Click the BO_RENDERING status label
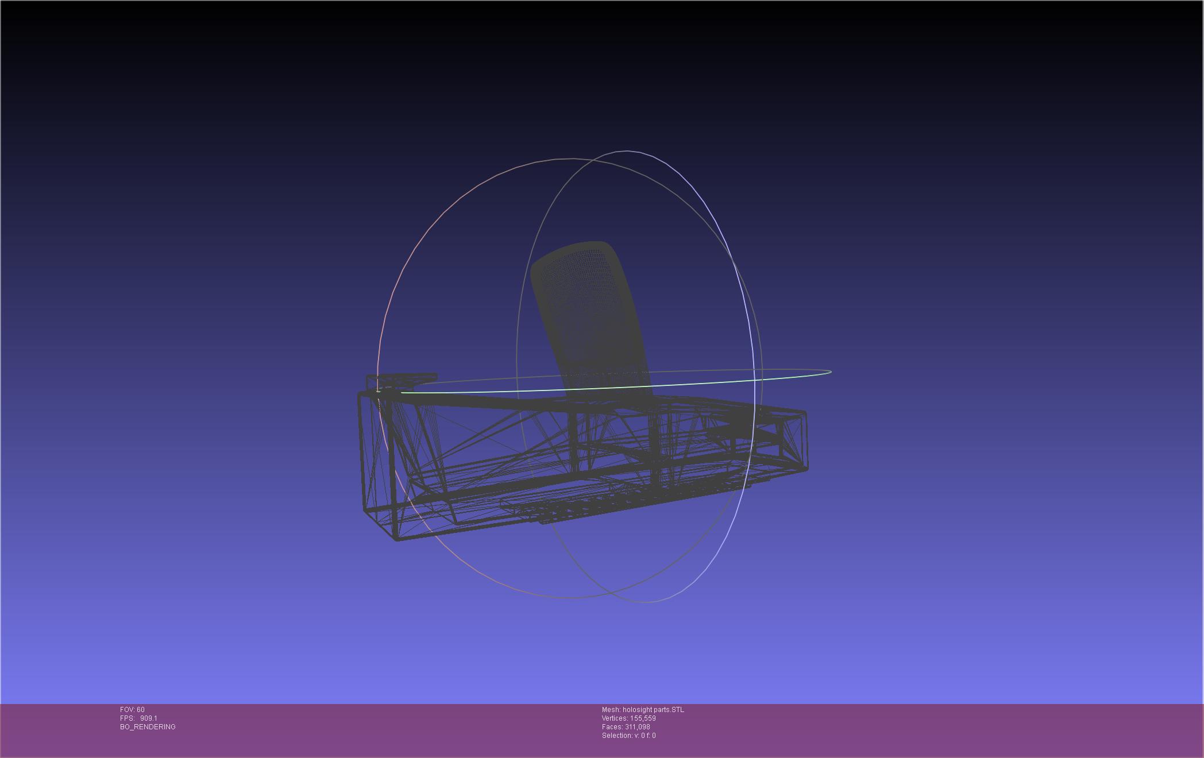The height and width of the screenshot is (758, 1204). coord(148,727)
